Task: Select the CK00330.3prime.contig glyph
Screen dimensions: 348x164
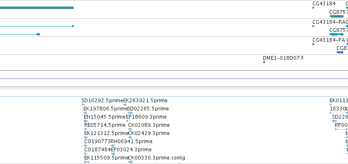Action: [130, 162]
